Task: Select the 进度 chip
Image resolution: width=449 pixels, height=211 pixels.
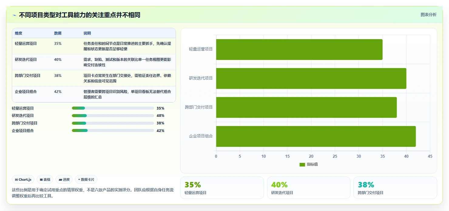Action: pos(64,180)
